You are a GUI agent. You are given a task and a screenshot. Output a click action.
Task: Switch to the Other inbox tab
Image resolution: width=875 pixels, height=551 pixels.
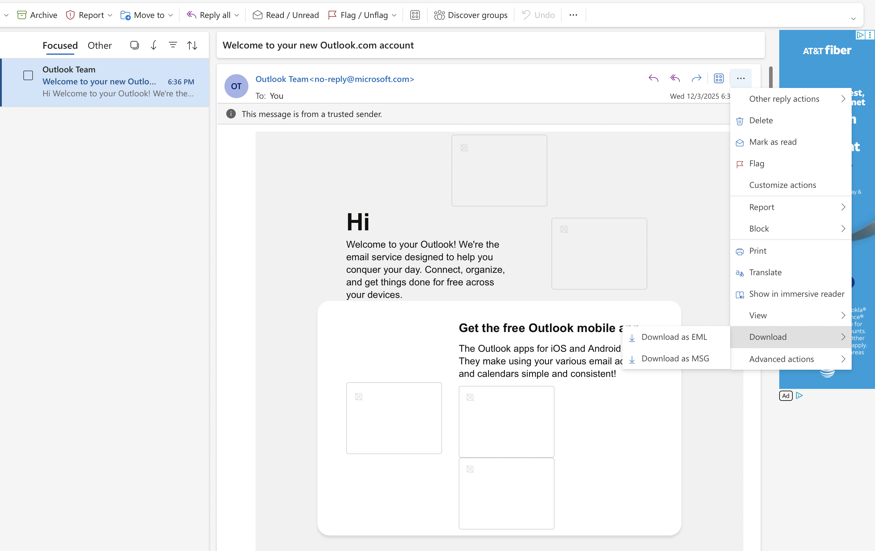tap(100, 45)
